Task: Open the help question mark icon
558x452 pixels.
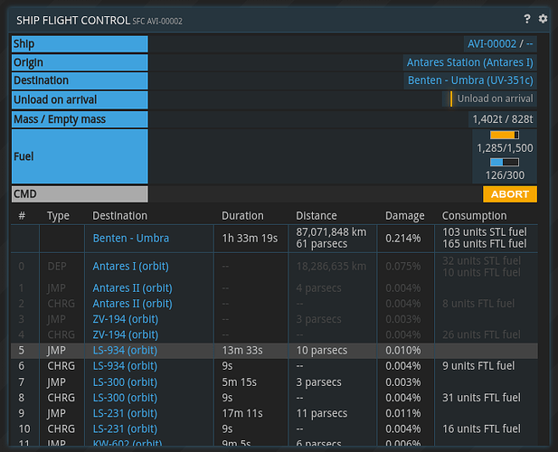Action: (x=527, y=19)
